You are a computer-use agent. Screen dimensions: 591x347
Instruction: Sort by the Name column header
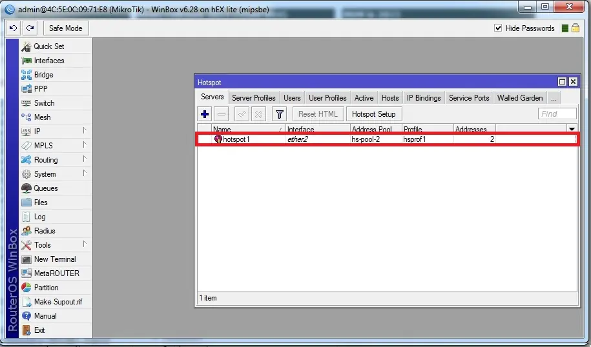[x=248, y=129]
